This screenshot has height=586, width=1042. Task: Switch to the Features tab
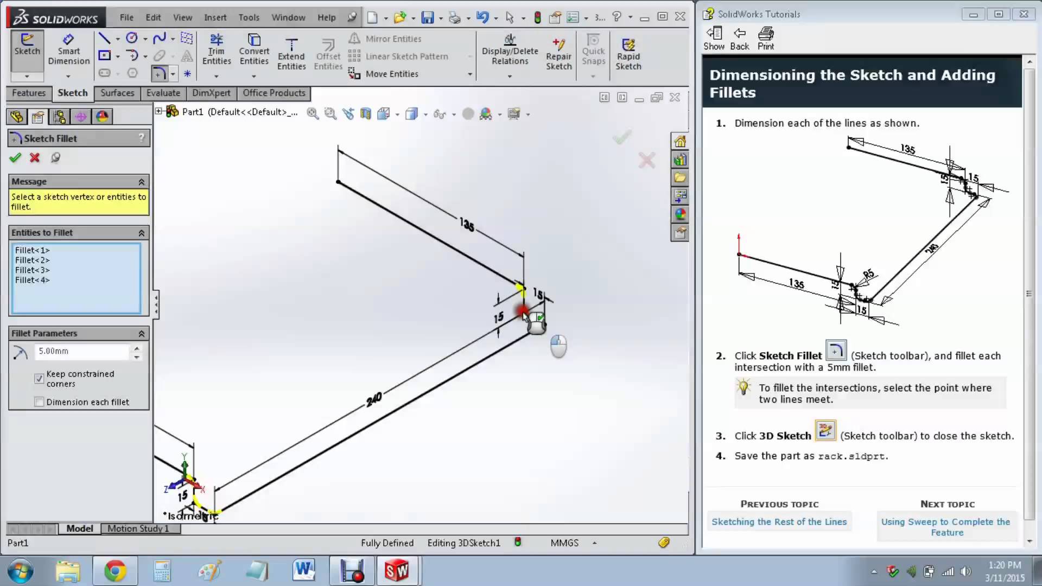pos(28,93)
